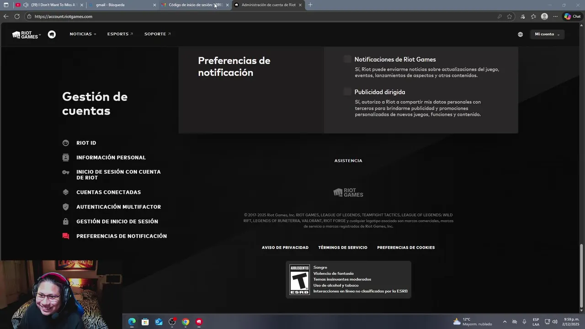The image size is (585, 329).
Task: Open the favorites list icon in toolbar
Action: click(x=533, y=16)
